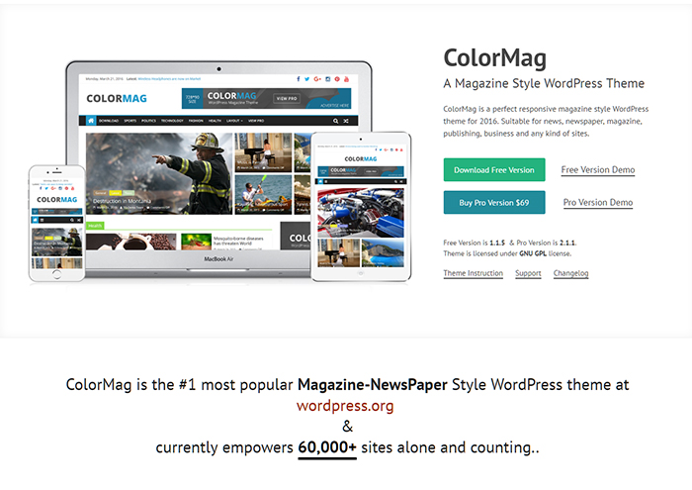Open the Pro Version Demo link
692x490 pixels.
click(x=597, y=203)
